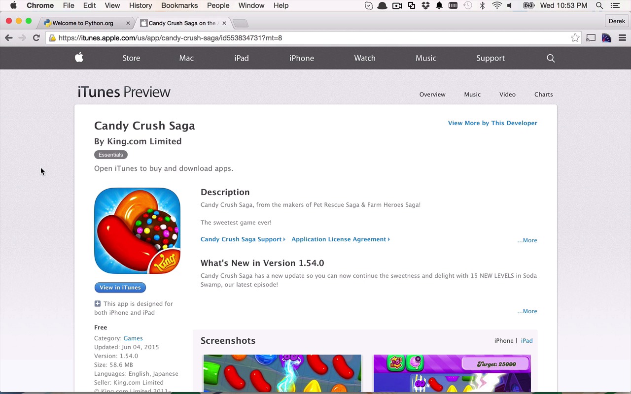Screen dimensions: 631x394
Task: Open the Chrome hamburger menu
Action: click(622, 38)
